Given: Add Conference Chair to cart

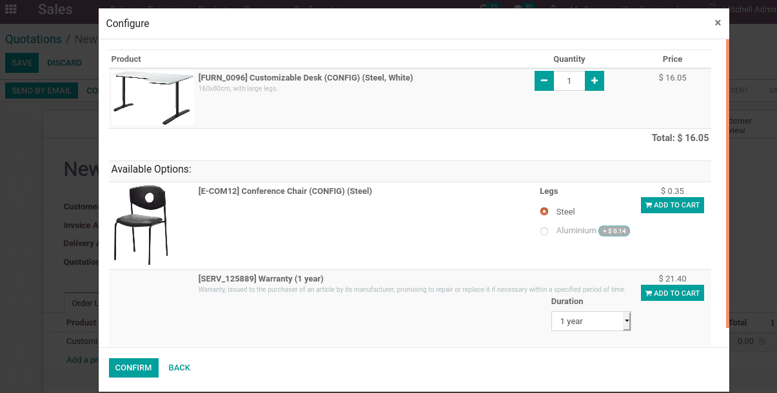Looking at the screenshot, I should [673, 205].
